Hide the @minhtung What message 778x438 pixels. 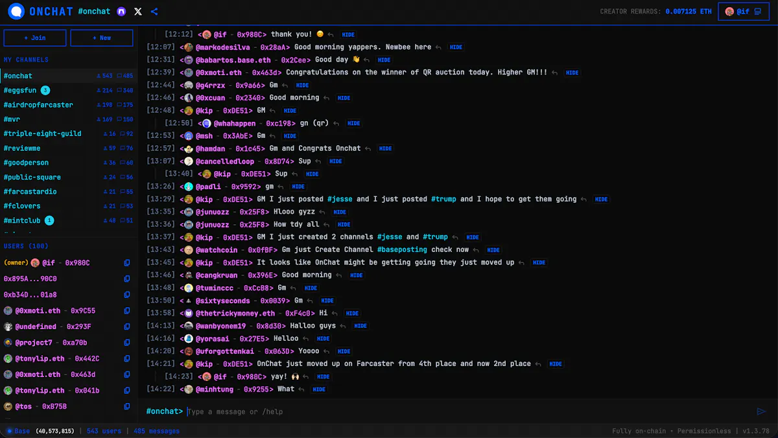pyautogui.click(x=319, y=389)
